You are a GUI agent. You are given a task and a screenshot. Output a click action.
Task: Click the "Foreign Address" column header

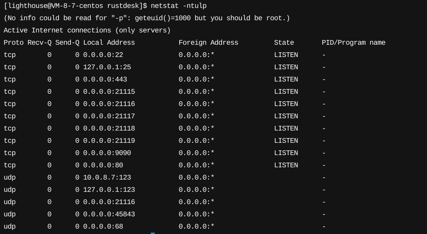point(208,43)
